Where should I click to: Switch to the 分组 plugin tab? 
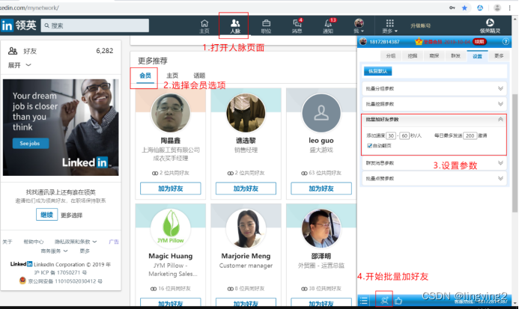[x=391, y=56]
